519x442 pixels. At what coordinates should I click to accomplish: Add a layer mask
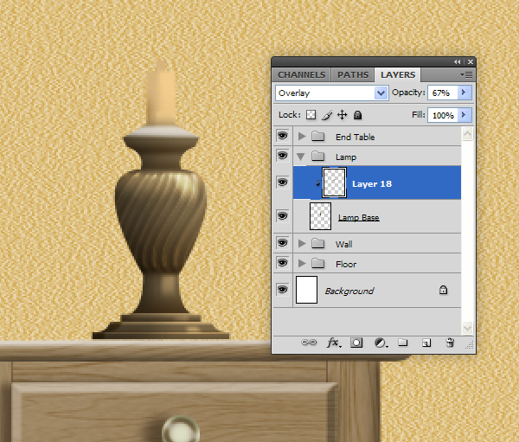pyautogui.click(x=356, y=343)
